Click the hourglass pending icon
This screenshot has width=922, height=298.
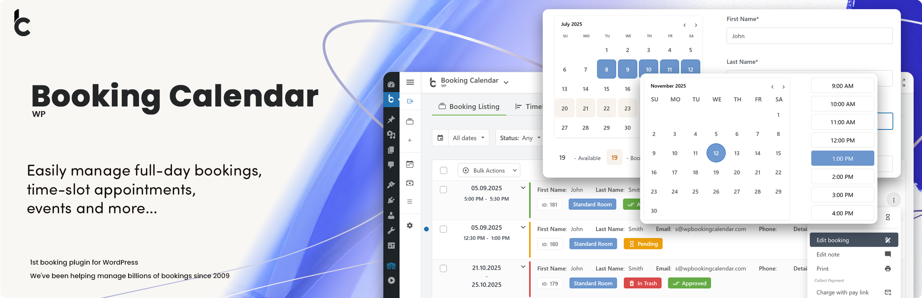pyautogui.click(x=888, y=217)
